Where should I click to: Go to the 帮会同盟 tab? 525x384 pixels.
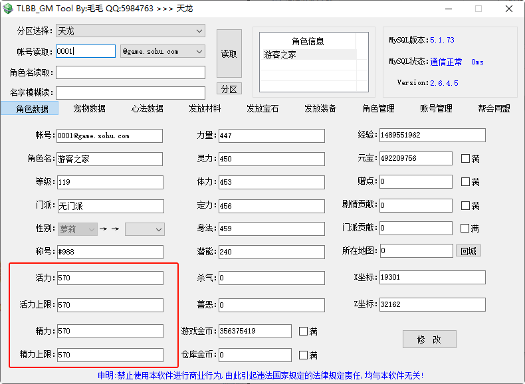[494, 108]
